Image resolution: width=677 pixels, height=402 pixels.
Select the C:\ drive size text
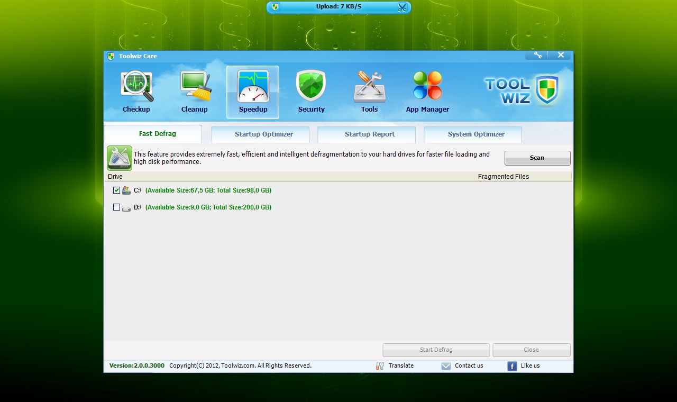pos(208,190)
